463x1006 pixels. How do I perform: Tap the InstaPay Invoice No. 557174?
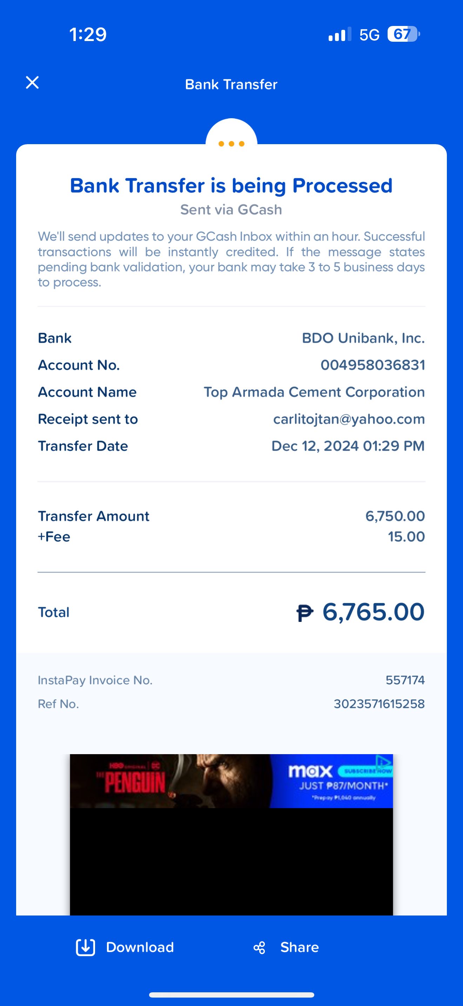point(405,680)
